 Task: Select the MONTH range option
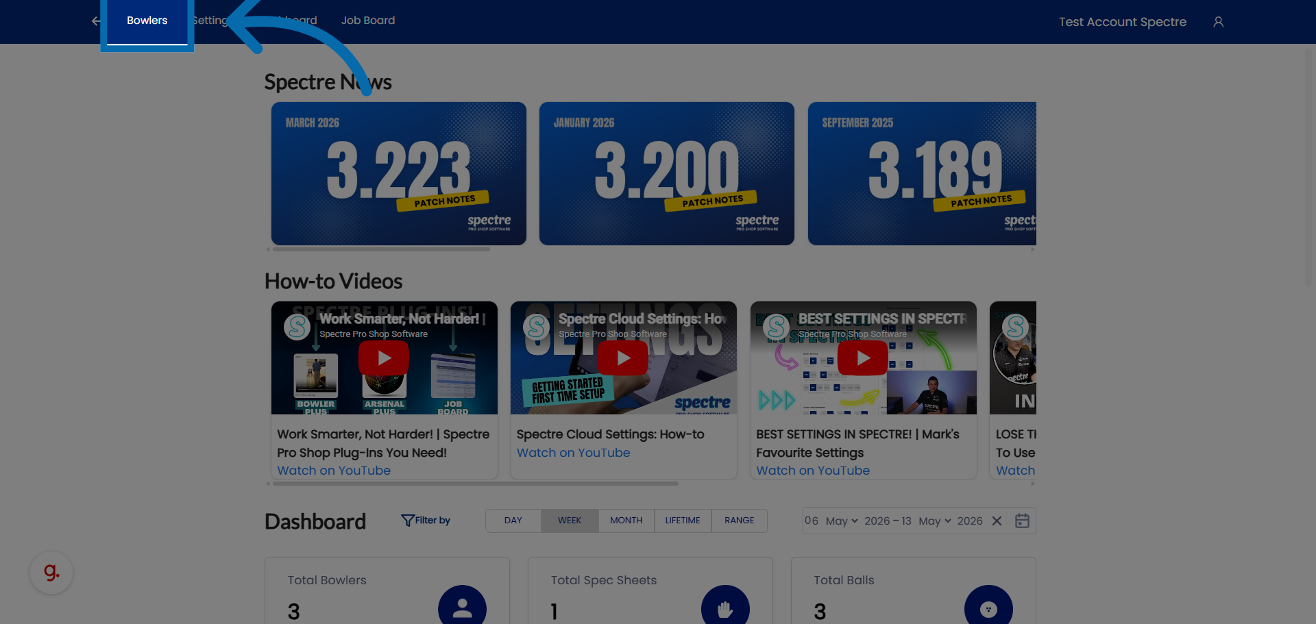[x=626, y=521]
